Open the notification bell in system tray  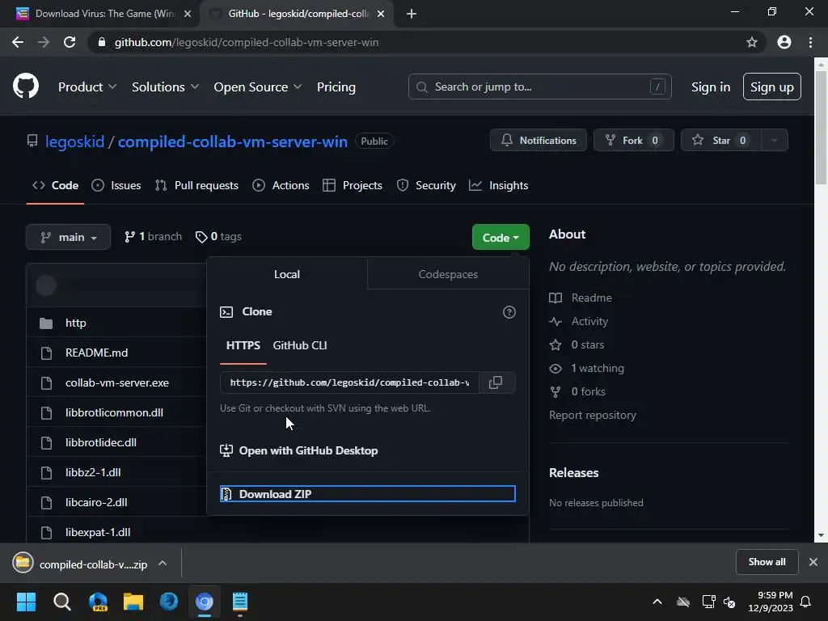click(806, 602)
